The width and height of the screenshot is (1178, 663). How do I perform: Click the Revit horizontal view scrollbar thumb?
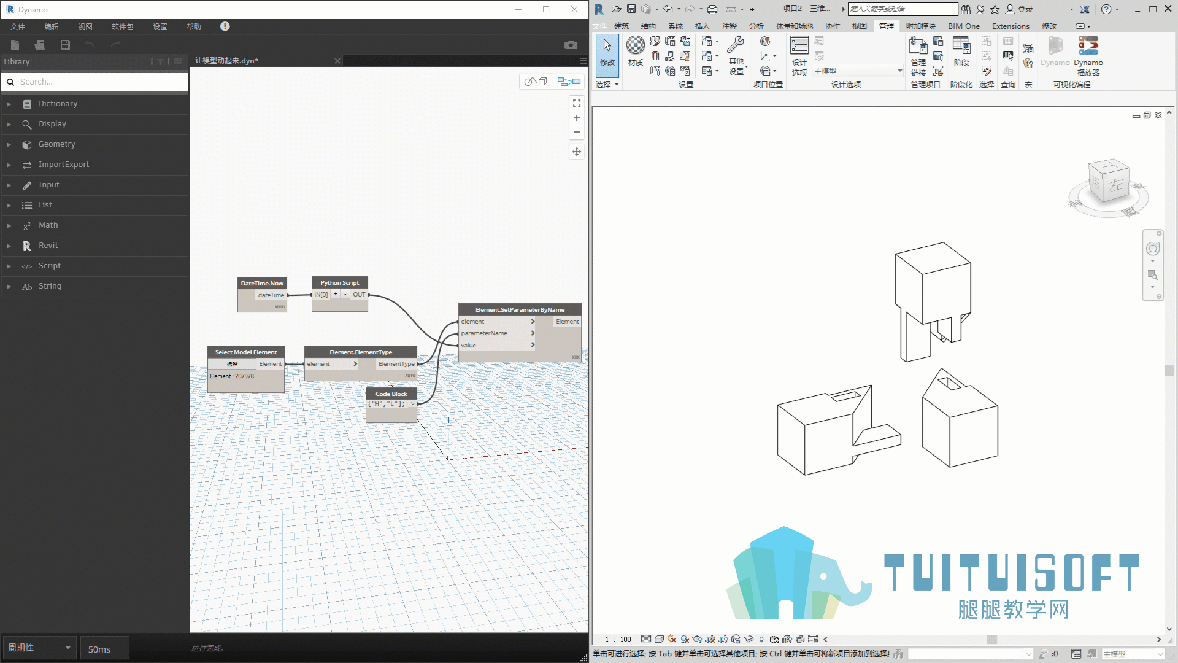pyautogui.click(x=991, y=639)
